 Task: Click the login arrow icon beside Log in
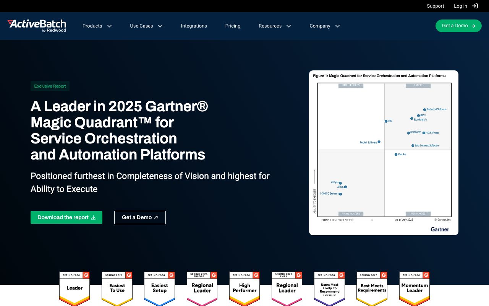pyautogui.click(x=475, y=6)
